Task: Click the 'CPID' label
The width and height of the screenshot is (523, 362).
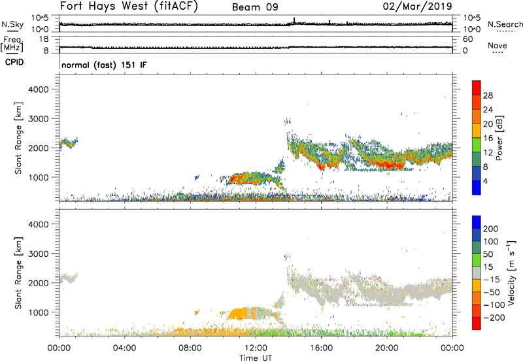Action: point(14,62)
